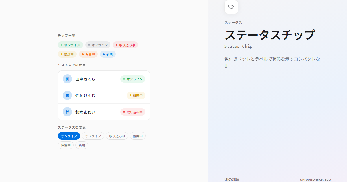Switch status to オフライン in the status selector
Image resolution: width=347 pixels, height=182 pixels.
(93, 136)
